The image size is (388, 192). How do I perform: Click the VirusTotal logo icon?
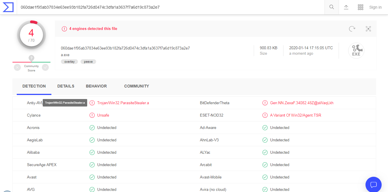8,7
